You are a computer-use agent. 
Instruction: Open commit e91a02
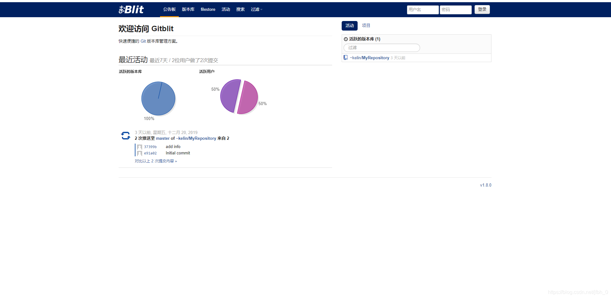pos(150,153)
